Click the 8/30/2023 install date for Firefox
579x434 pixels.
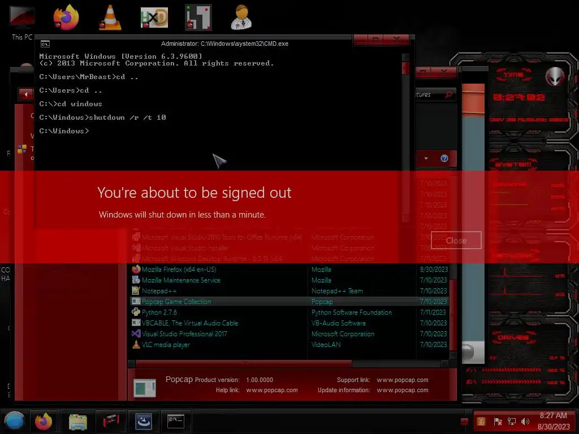point(434,270)
